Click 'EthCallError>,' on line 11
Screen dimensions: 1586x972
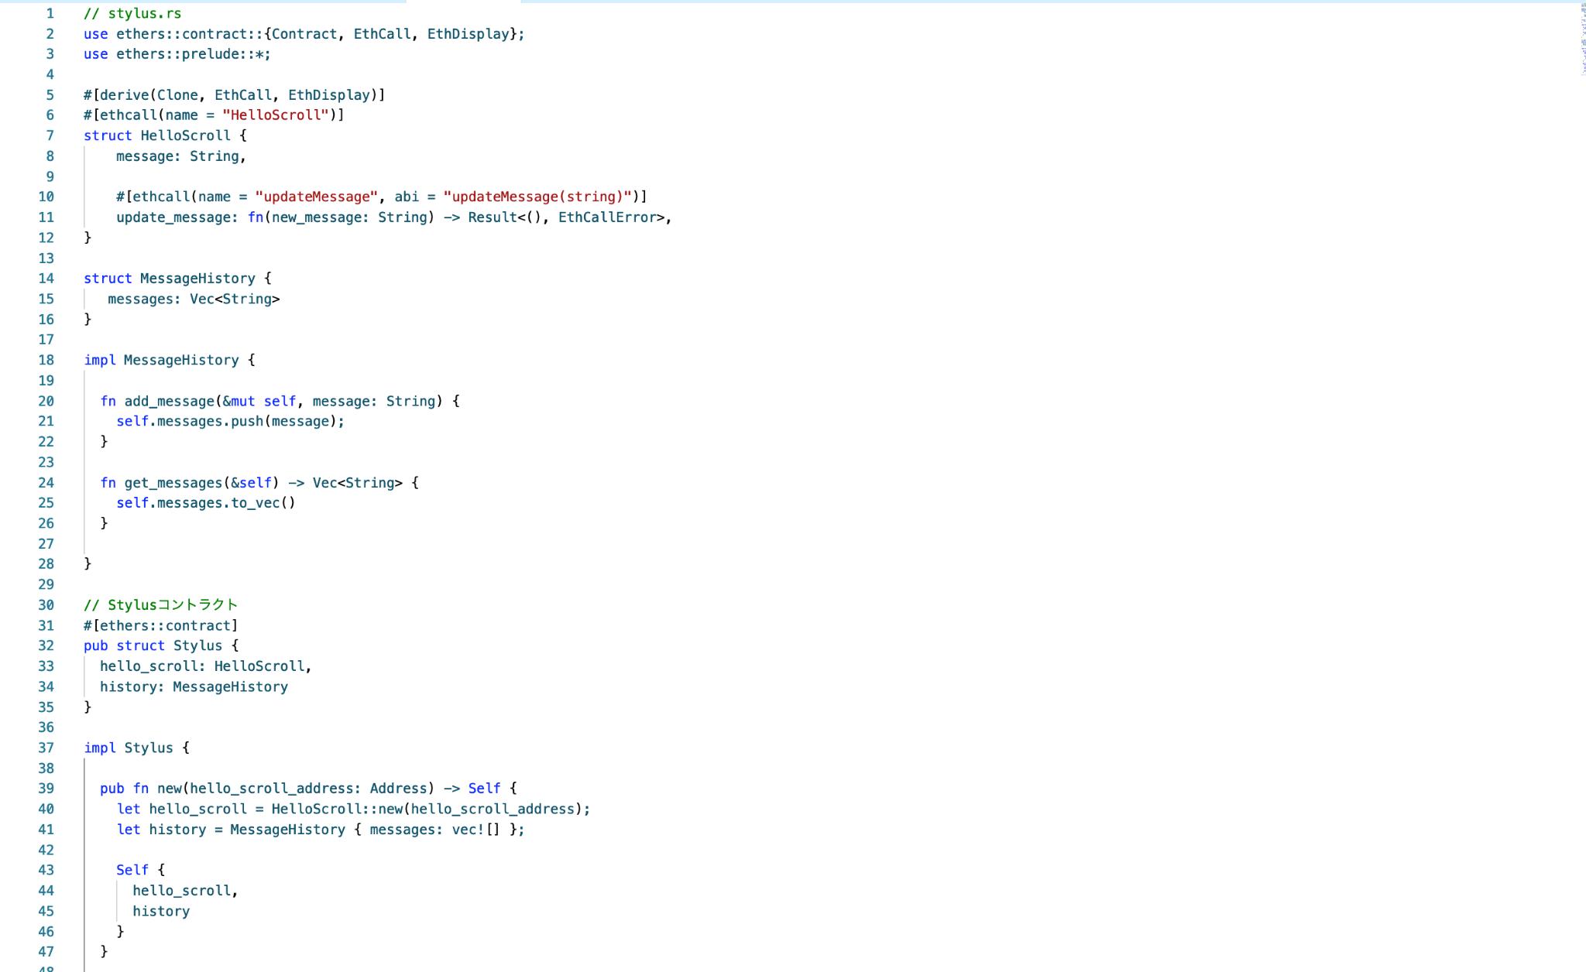tap(615, 217)
